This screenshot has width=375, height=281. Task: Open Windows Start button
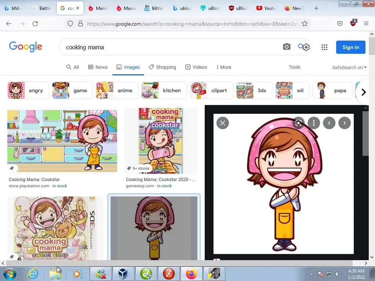(x=10, y=274)
